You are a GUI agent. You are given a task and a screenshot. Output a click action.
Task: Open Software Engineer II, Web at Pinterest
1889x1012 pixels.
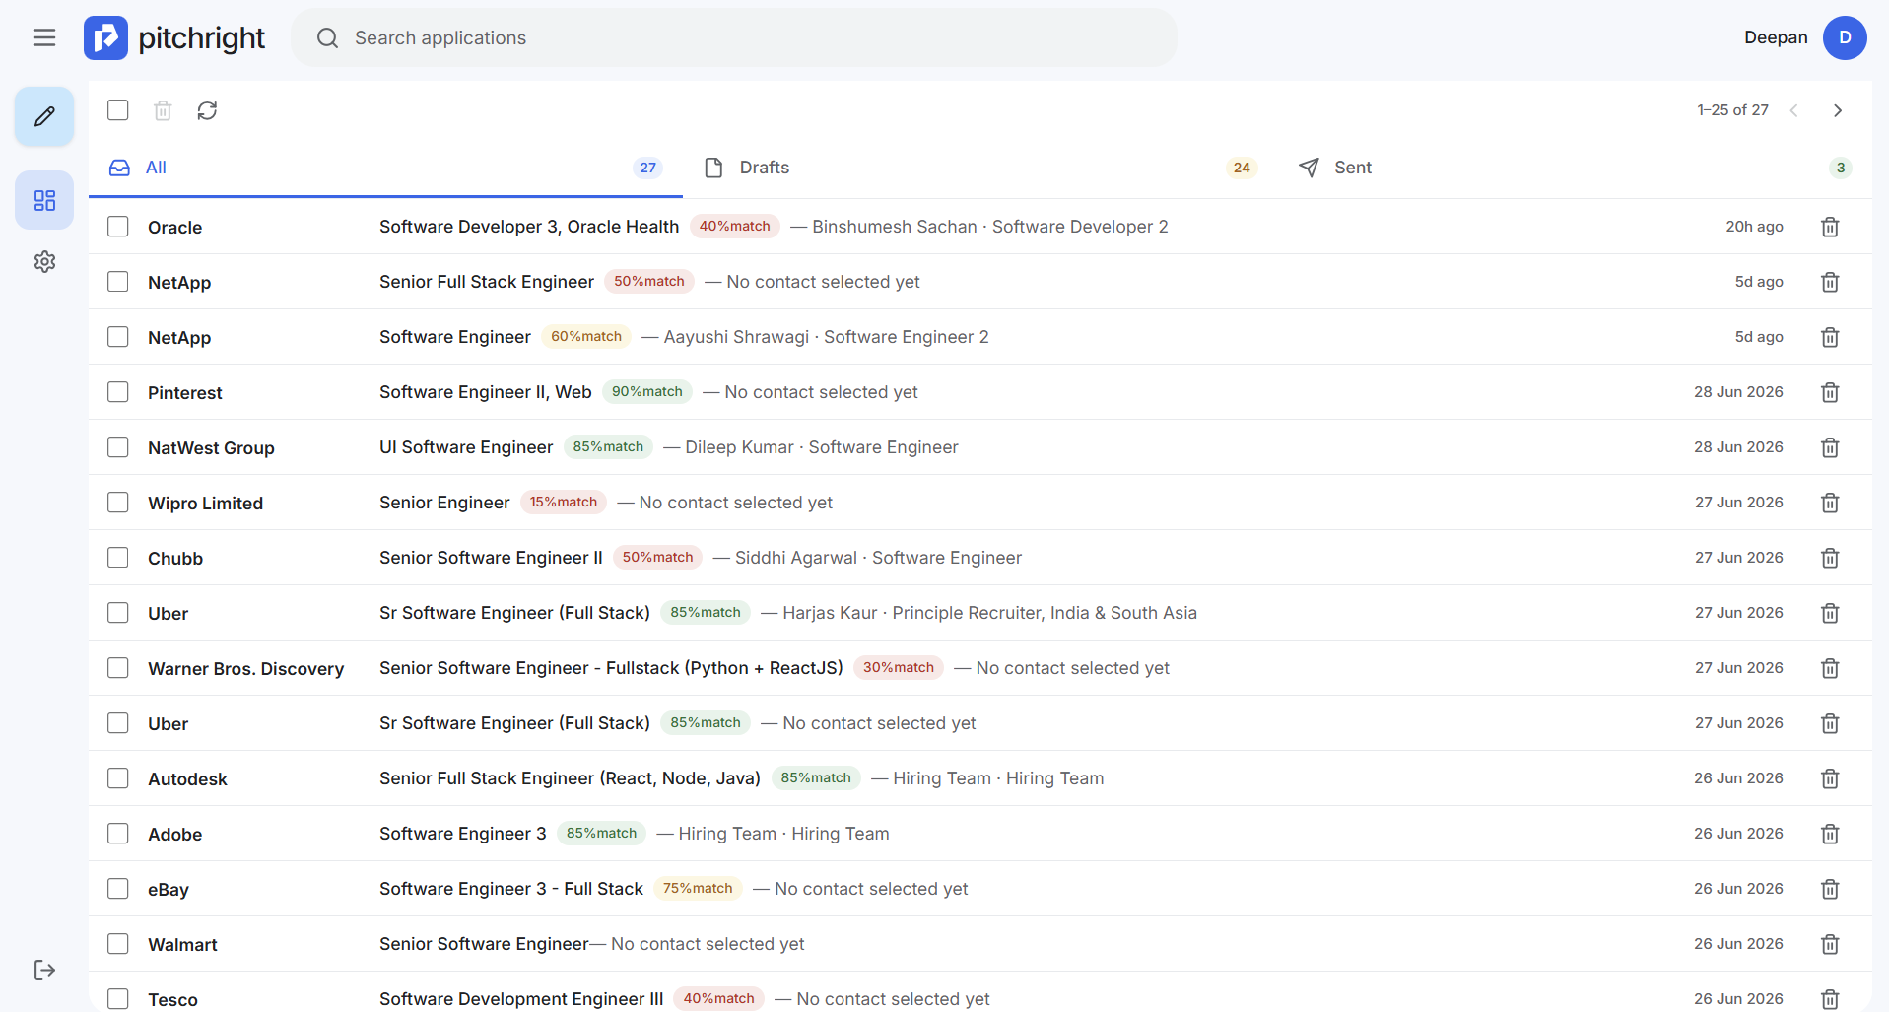point(486,392)
